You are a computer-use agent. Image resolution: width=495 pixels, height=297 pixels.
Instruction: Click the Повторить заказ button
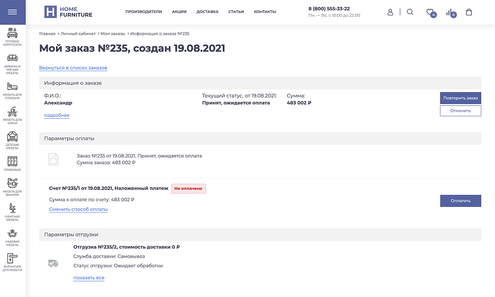click(x=460, y=98)
